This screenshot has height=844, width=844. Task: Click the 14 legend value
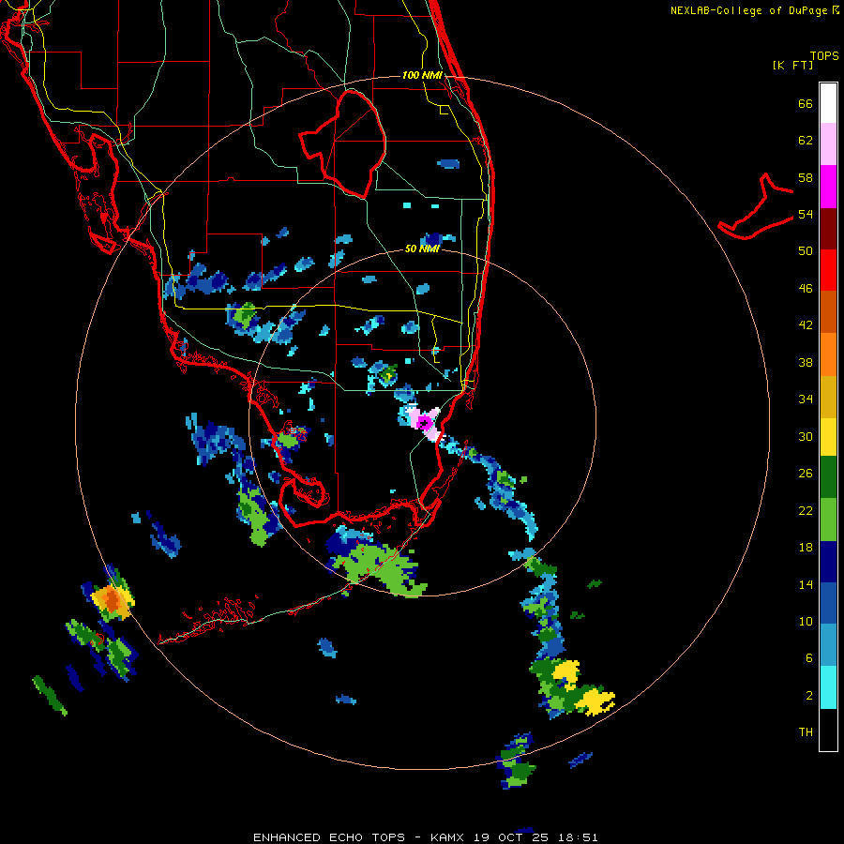coord(806,584)
